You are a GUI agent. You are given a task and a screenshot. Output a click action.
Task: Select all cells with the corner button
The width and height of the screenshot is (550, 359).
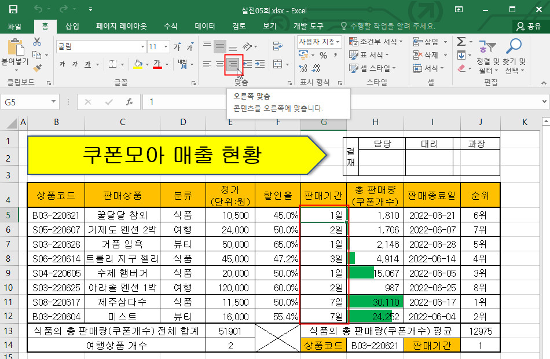click(10, 123)
